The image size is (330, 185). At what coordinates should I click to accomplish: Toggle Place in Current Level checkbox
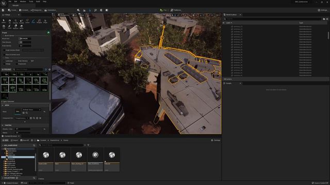coord(4,54)
